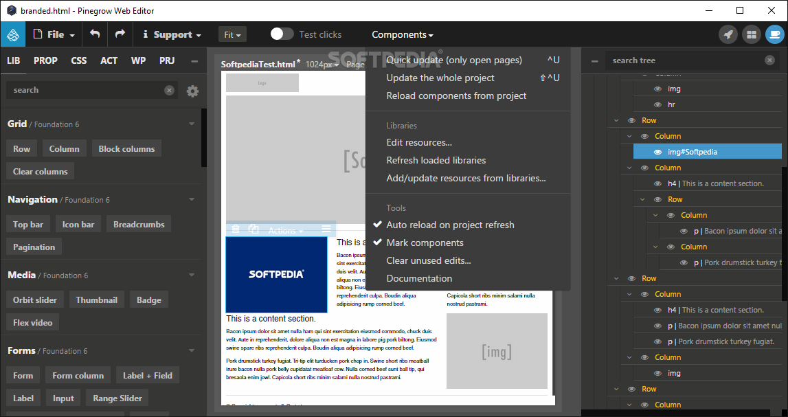Switch to the PROP tab
788x417 pixels.
[46, 60]
